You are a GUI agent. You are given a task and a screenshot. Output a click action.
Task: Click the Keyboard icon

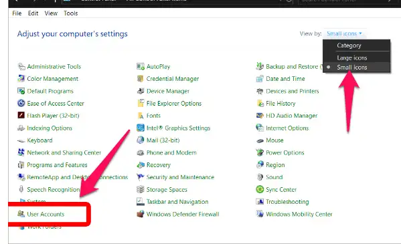[x=21, y=140]
